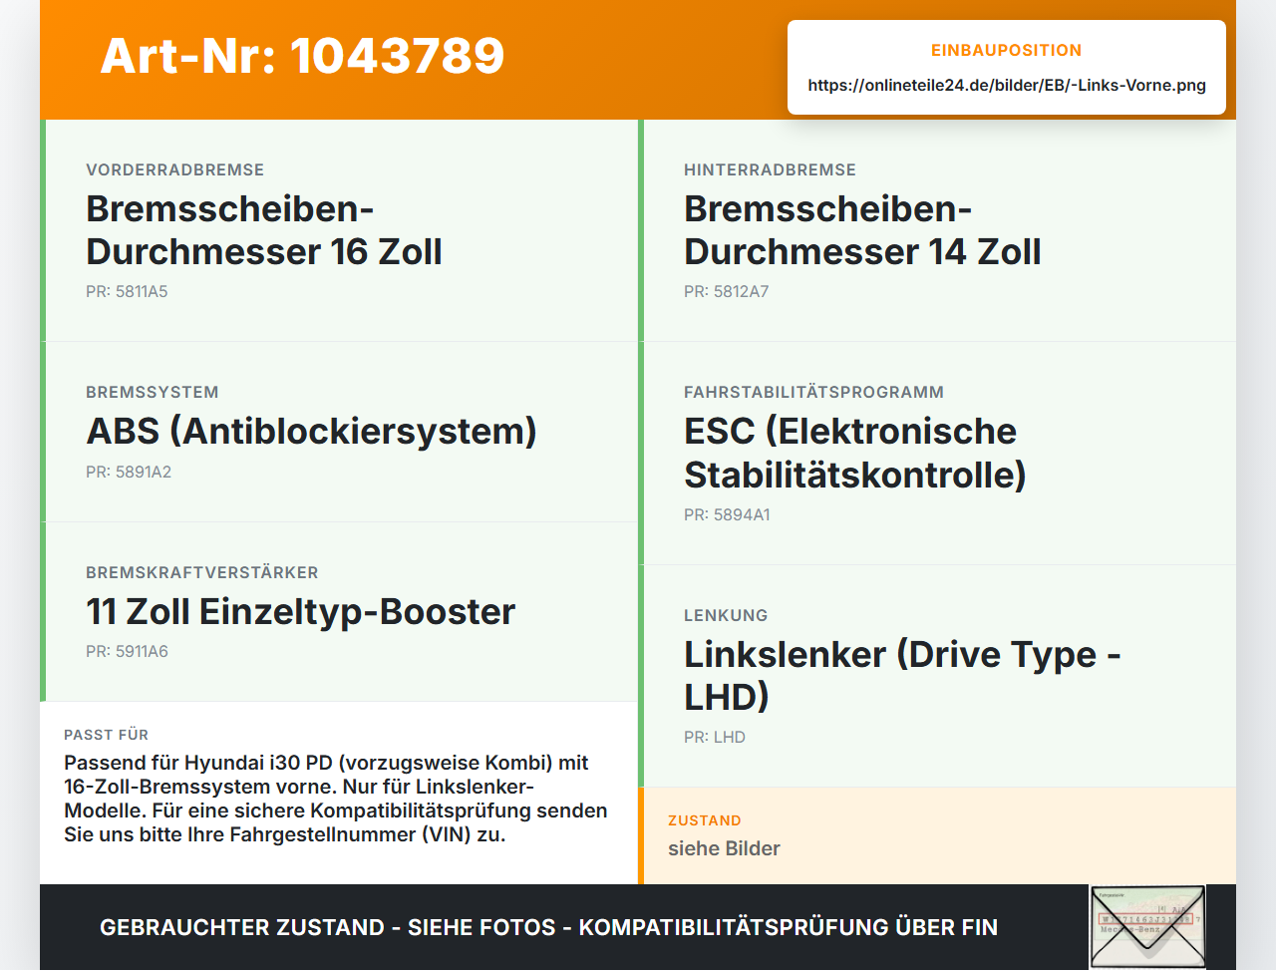
Task: Click PR code 5891A2
Action: [129, 473]
